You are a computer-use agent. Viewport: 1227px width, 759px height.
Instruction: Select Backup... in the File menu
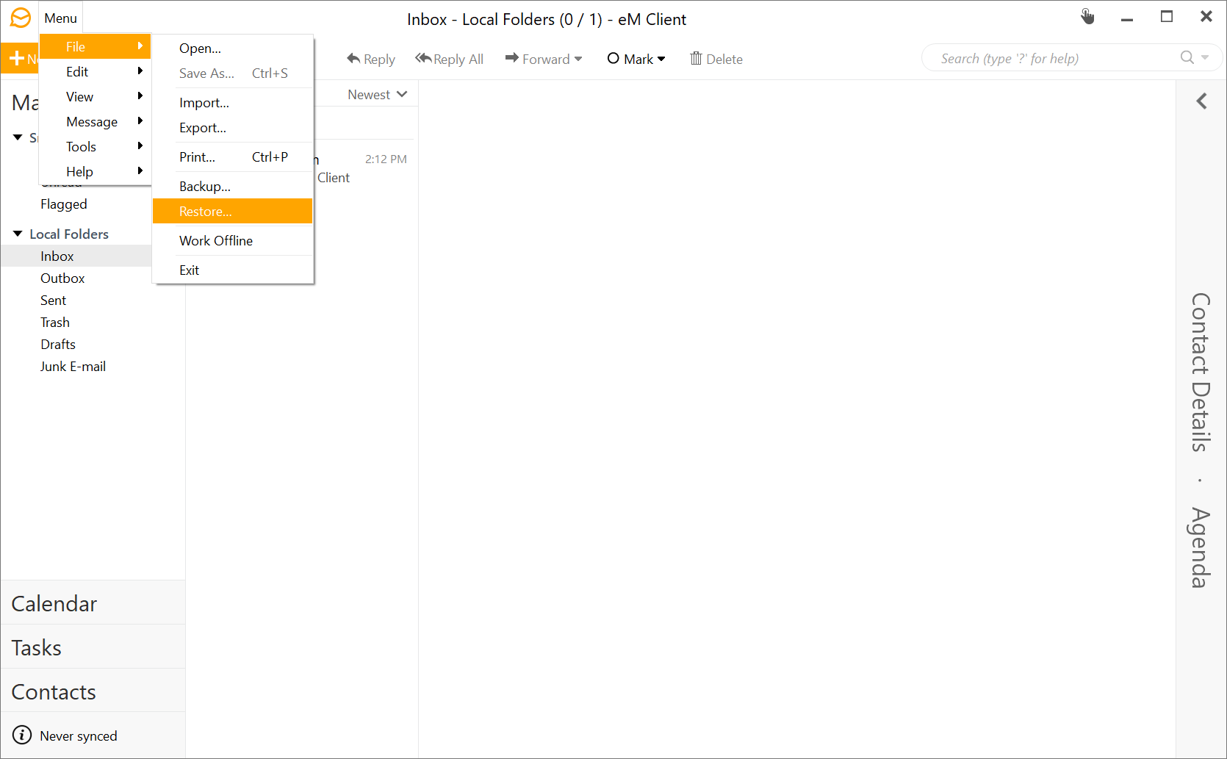tap(232, 186)
